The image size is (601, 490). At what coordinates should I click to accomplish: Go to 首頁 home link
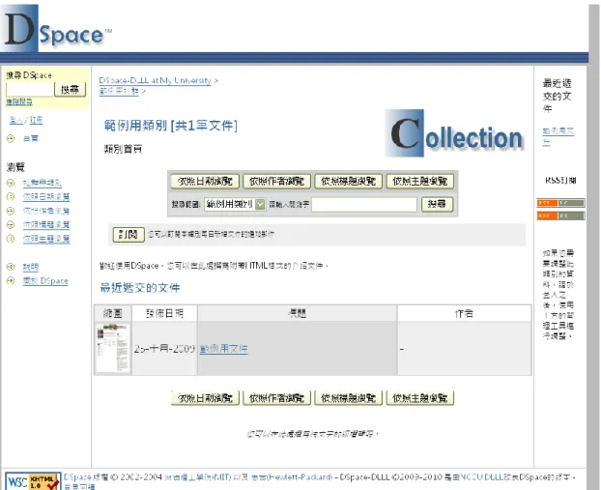[31, 138]
